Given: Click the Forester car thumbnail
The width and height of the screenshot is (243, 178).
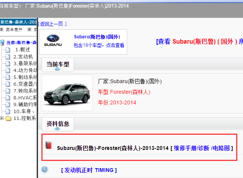Looking at the screenshot, I should [x=67, y=93].
